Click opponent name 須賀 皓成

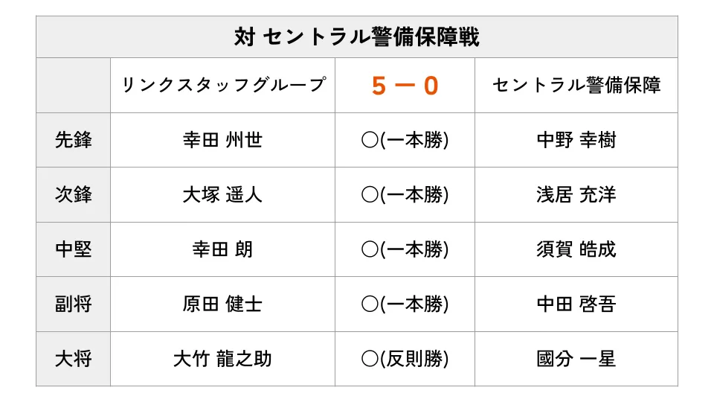point(576,249)
